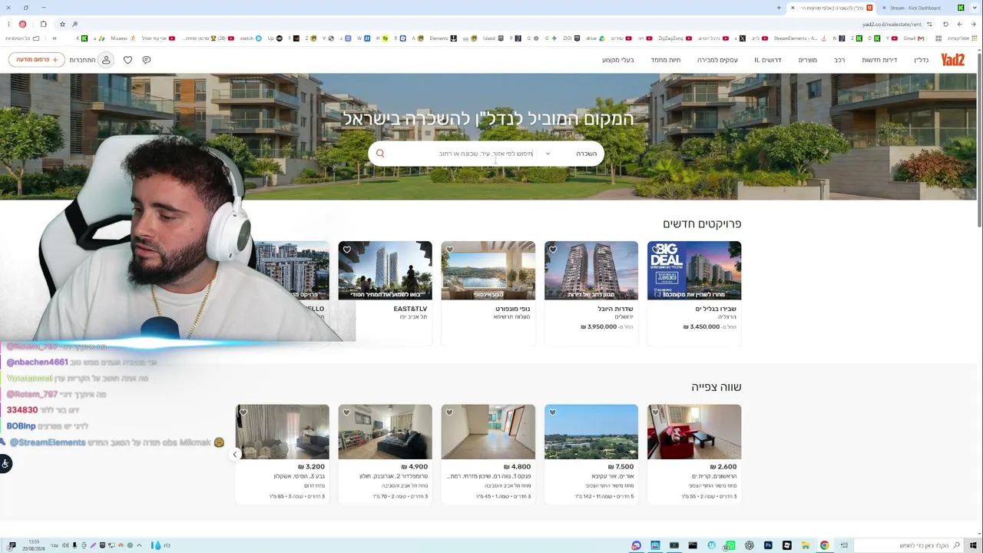Launch Roblox from the taskbar
This screenshot has width=983, height=553.
point(786,545)
